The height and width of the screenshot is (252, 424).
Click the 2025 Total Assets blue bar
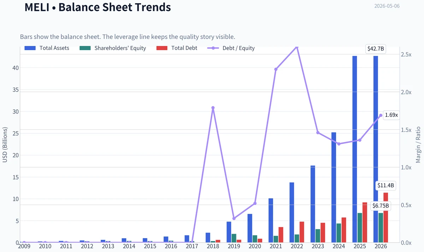point(355,149)
